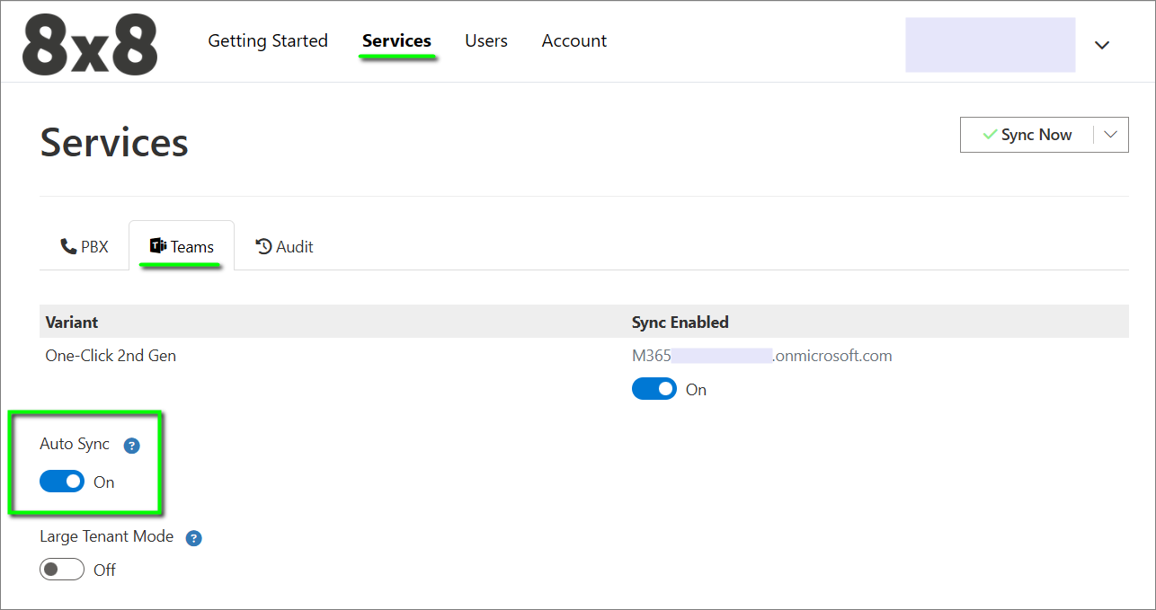Click the Large Tenant Mode label
The width and height of the screenshot is (1156, 610).
click(107, 536)
